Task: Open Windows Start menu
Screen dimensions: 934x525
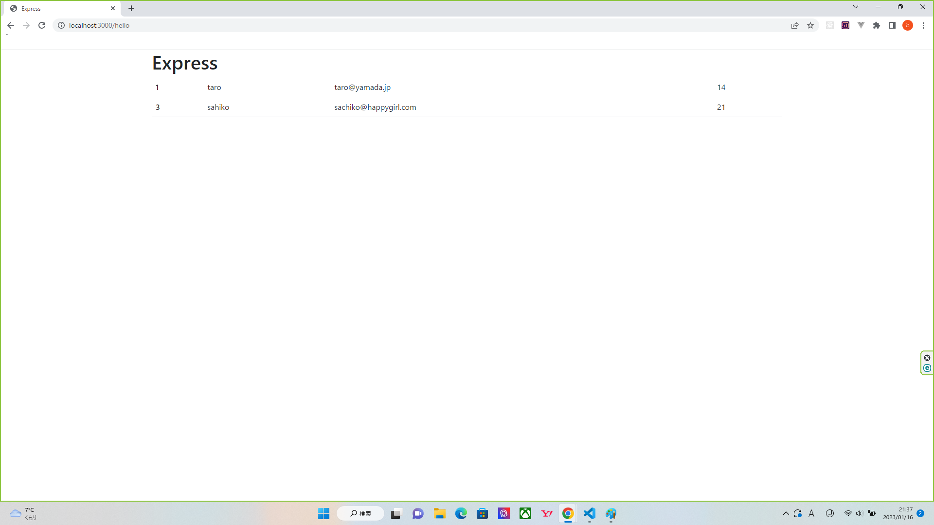Action: pos(324,513)
